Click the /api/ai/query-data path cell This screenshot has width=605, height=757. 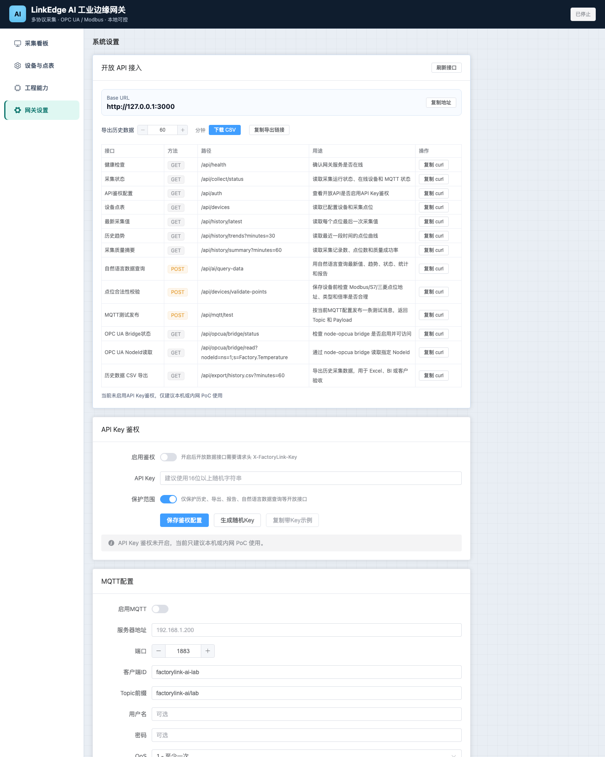click(x=253, y=269)
